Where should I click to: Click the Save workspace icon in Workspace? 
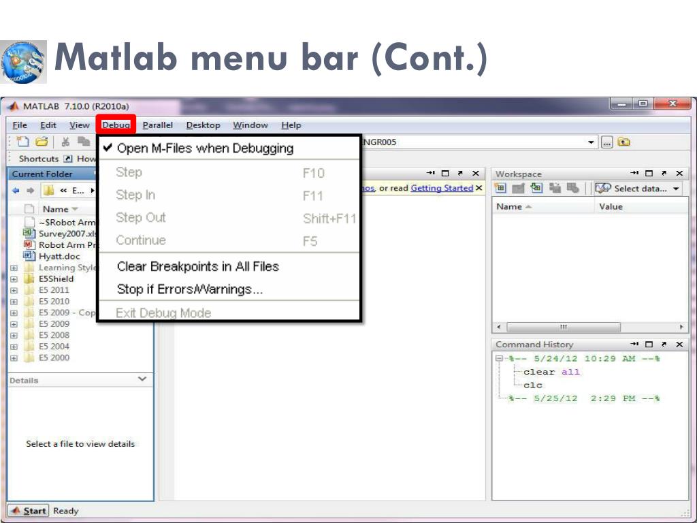pos(555,188)
